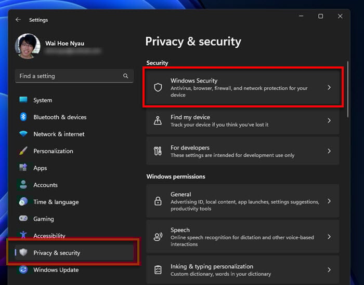Click the Find a setting search box
Viewport: 364px width, 285px height.
74,76
